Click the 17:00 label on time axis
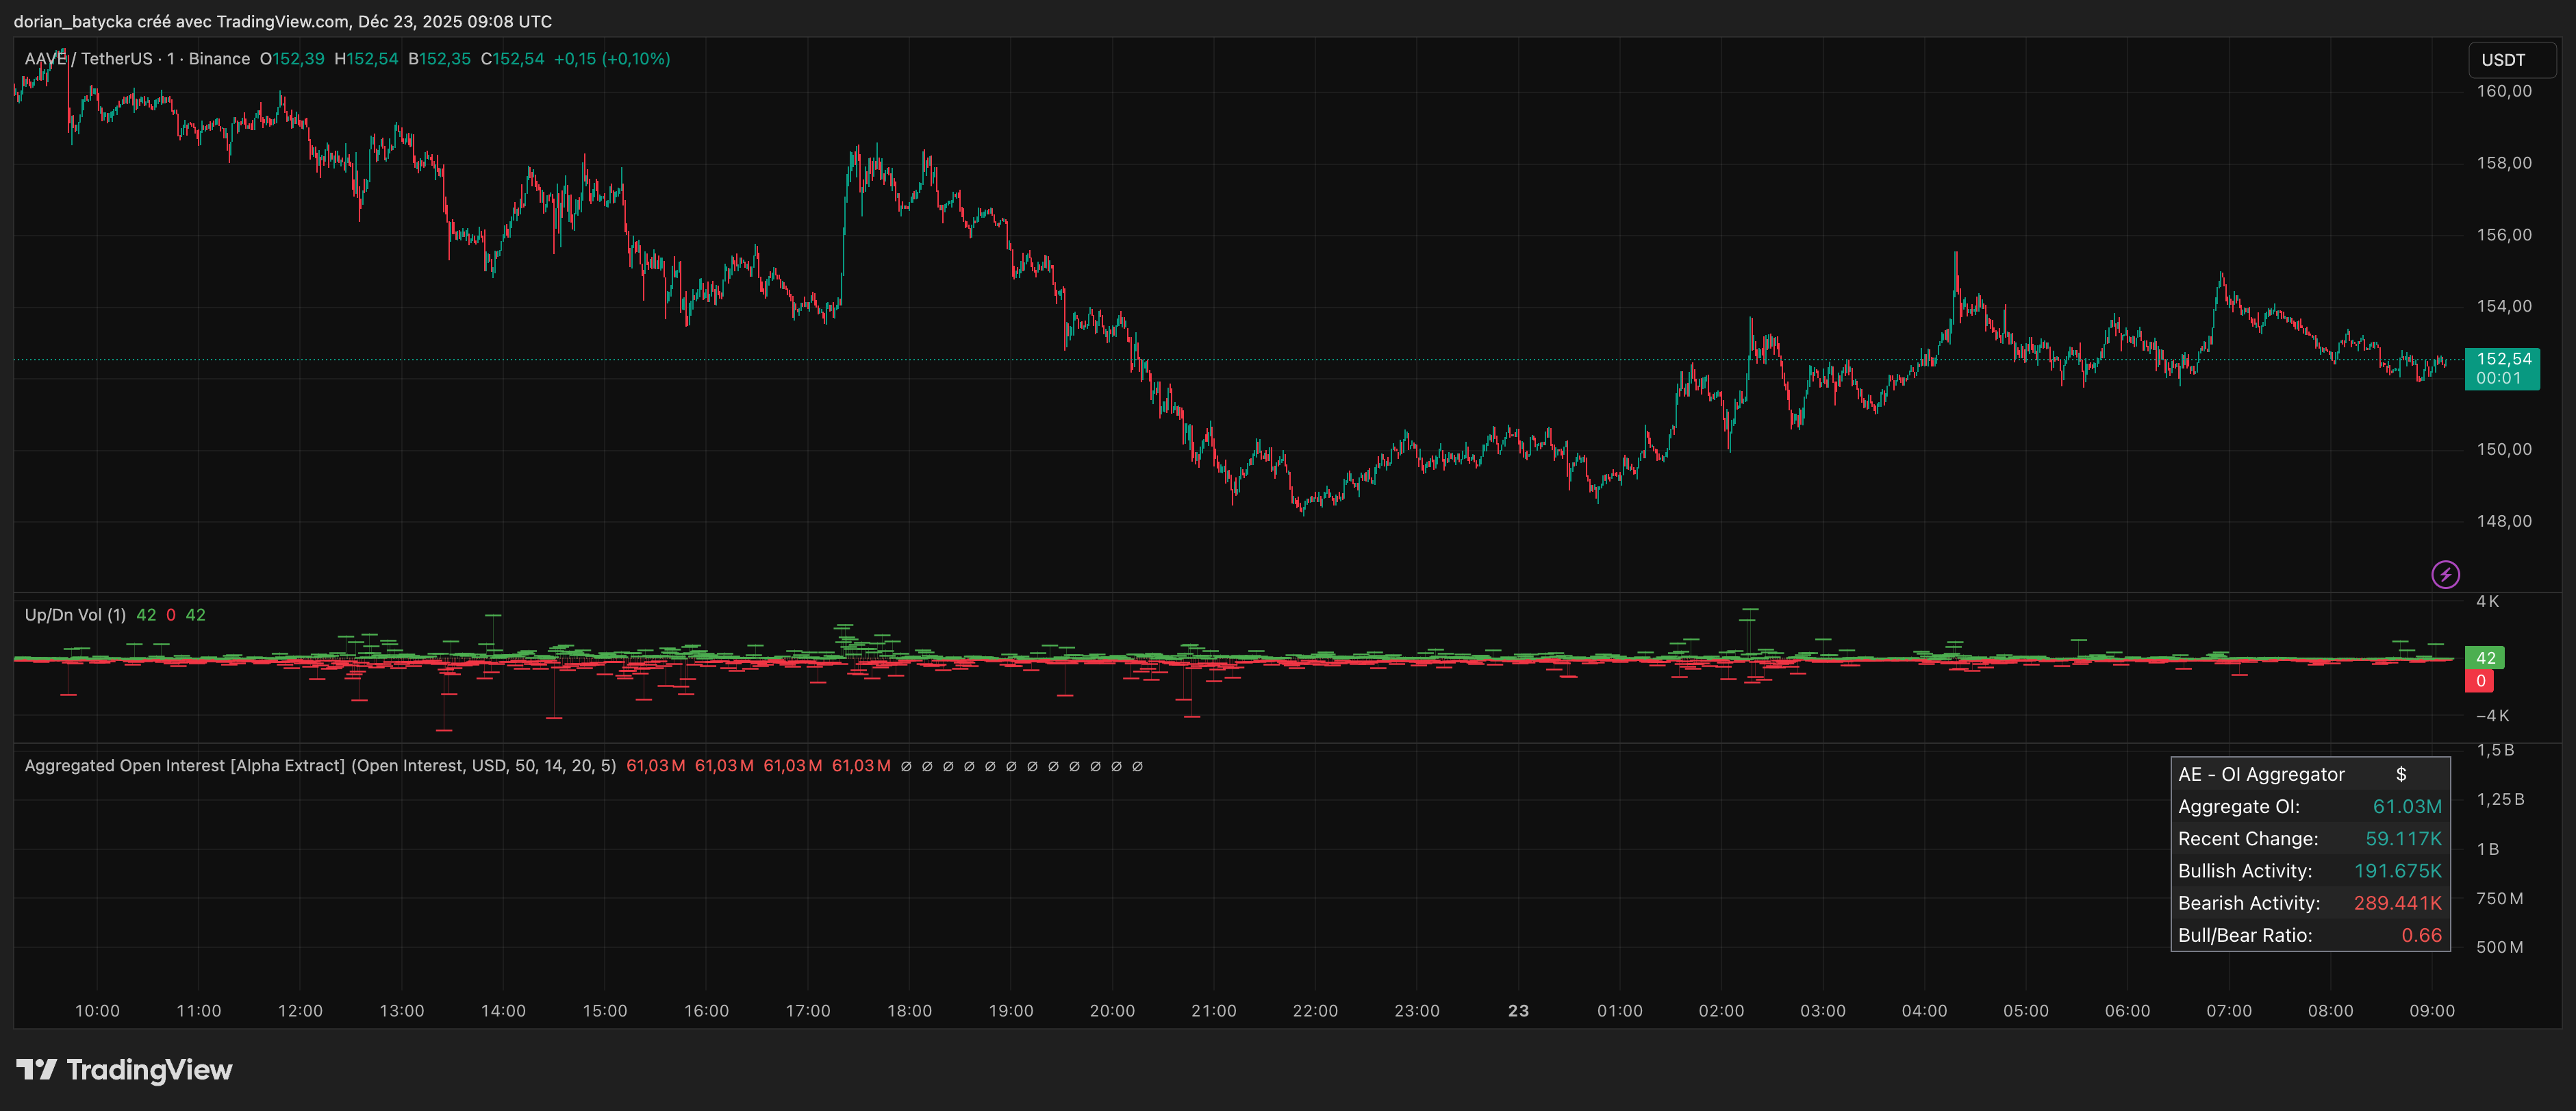The width and height of the screenshot is (2576, 1111). tap(807, 1011)
